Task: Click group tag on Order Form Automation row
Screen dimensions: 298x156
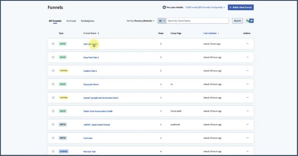Action: tap(176, 111)
